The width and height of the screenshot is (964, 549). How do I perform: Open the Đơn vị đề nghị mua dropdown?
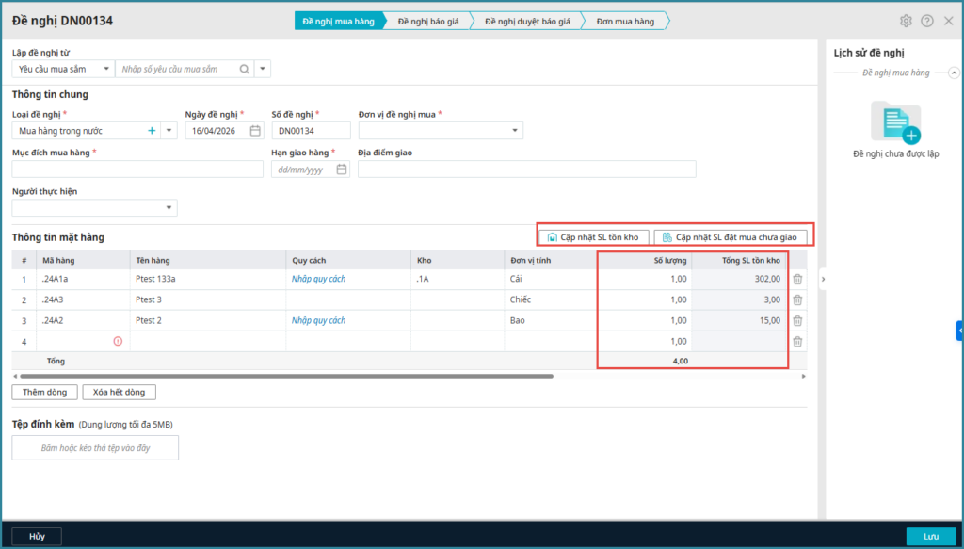517,131
